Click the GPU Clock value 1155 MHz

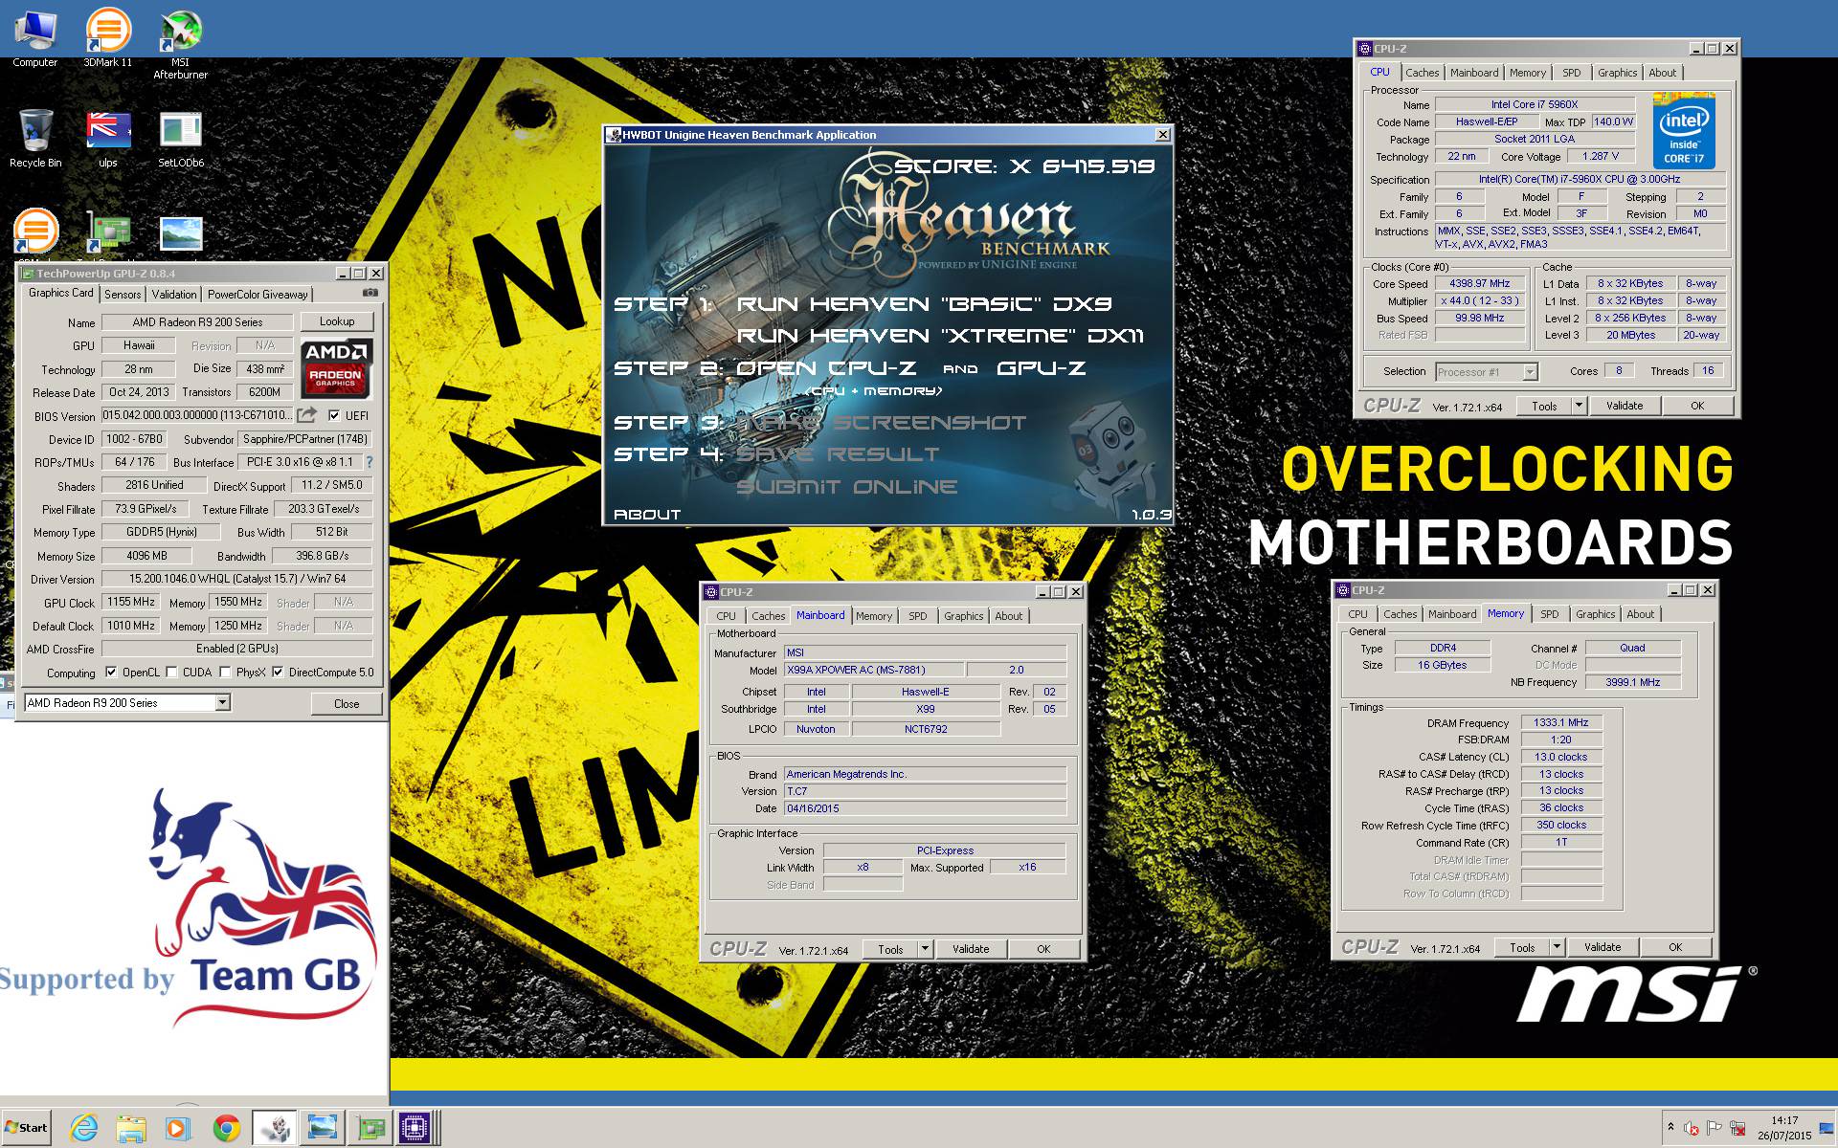[131, 602]
